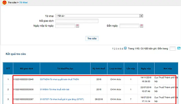Click the STT column header
This screenshot has width=181, height=104.
pos(8,68)
